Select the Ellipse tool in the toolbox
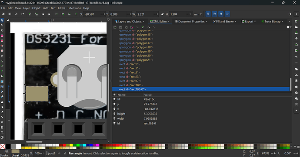Image resolution: width=300 pixels, height=157 pixels. pos(2,41)
